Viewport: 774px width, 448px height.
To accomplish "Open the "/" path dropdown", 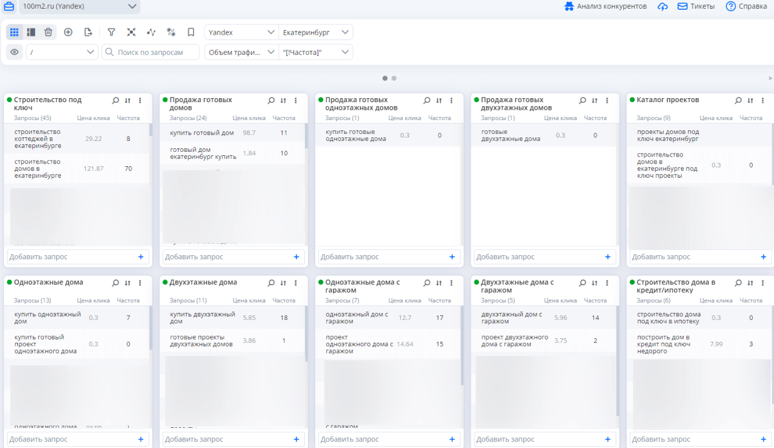I will (62, 52).
